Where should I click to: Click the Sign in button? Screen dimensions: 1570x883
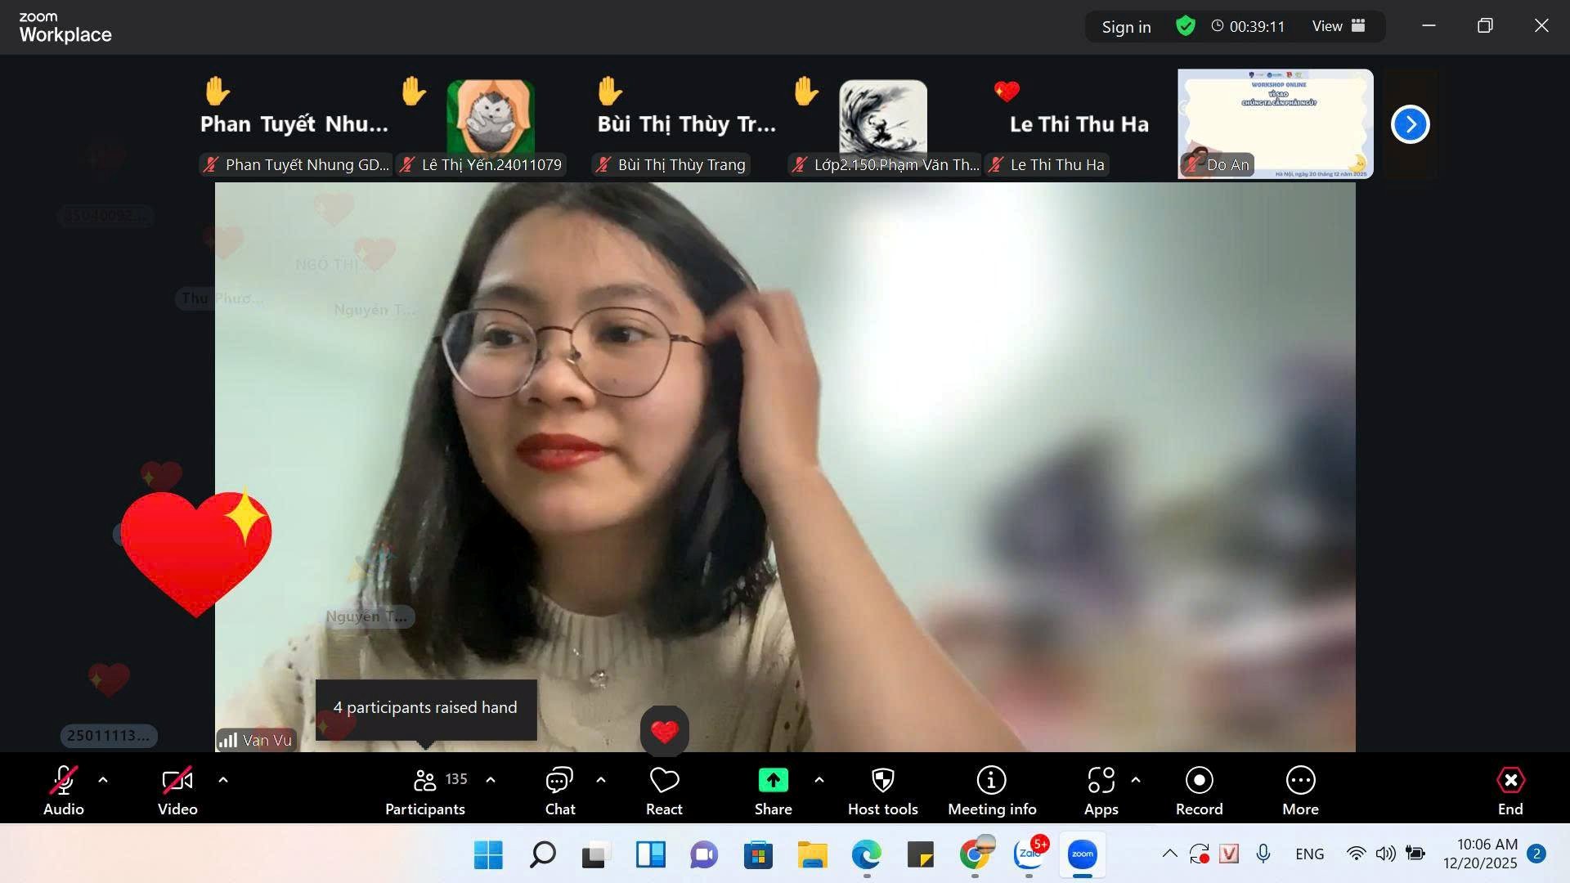(1126, 27)
